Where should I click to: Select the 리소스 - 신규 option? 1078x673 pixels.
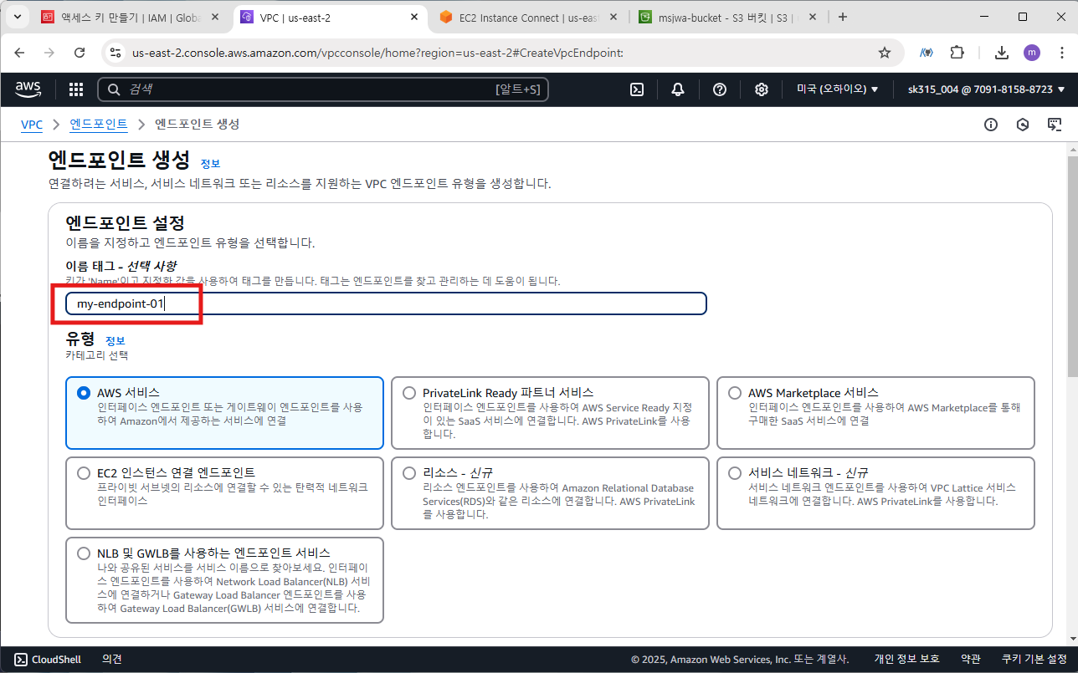coord(409,473)
